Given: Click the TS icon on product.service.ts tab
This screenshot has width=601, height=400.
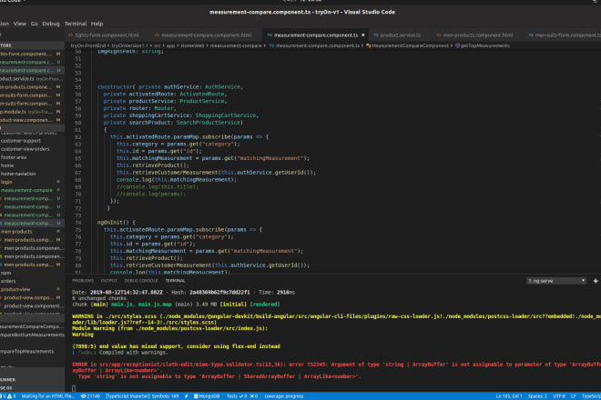Looking at the screenshot, I should [x=376, y=35].
